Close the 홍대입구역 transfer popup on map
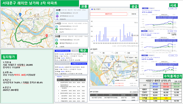 click(36, 18)
